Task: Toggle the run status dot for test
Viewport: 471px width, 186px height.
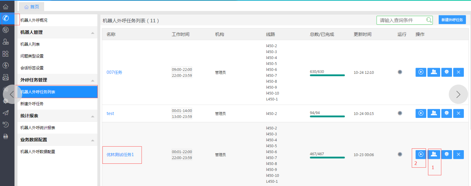Action: [400, 113]
